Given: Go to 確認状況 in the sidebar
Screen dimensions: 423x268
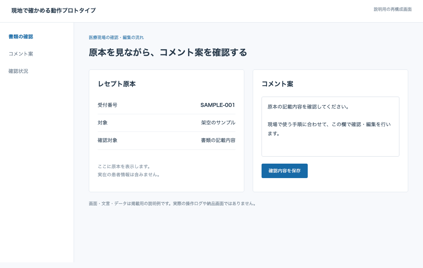Looking at the screenshot, I should [18, 71].
